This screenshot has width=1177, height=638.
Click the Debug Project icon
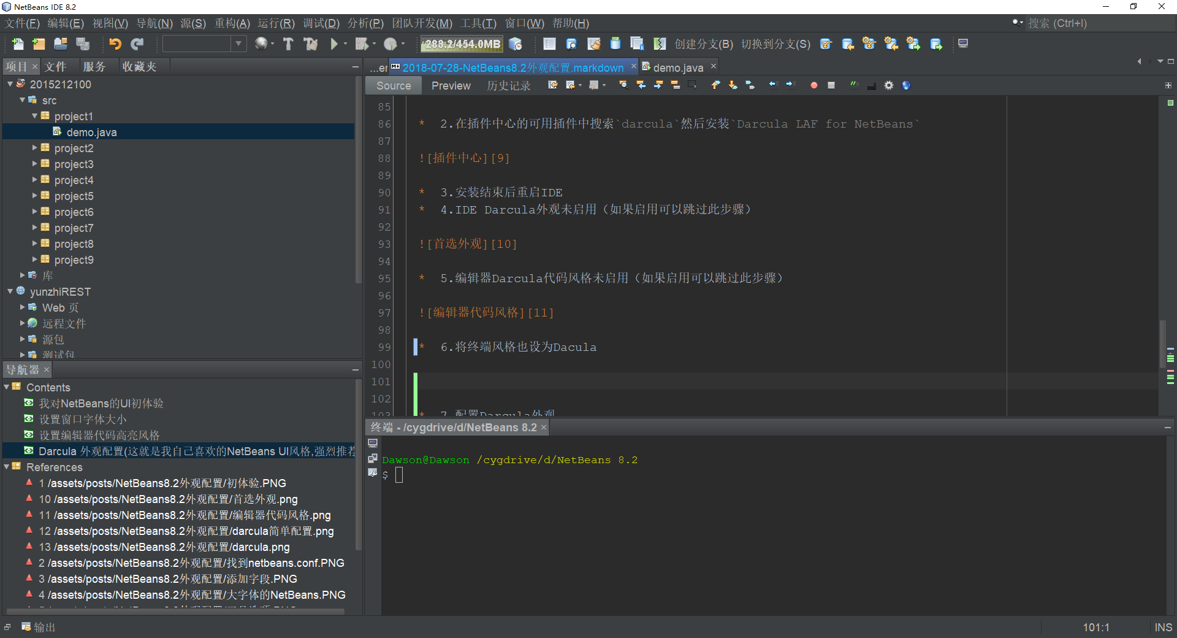(x=362, y=44)
